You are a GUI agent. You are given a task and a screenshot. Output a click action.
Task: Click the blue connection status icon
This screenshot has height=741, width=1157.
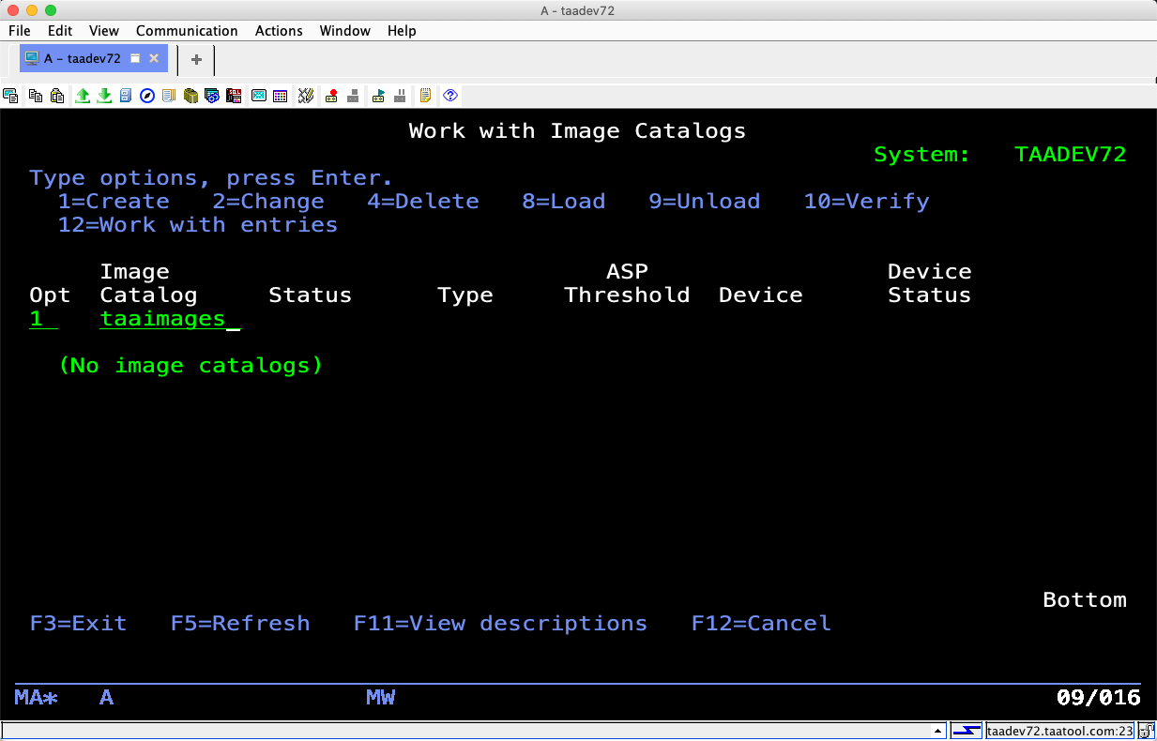click(967, 731)
